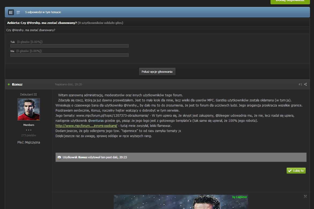Click the Napisano dziś, 20:20 timestamp

pyautogui.click(x=68, y=84)
